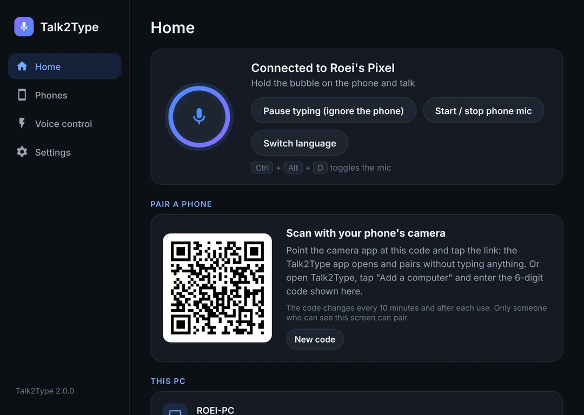Click the Phones device icon

pyautogui.click(x=22, y=95)
